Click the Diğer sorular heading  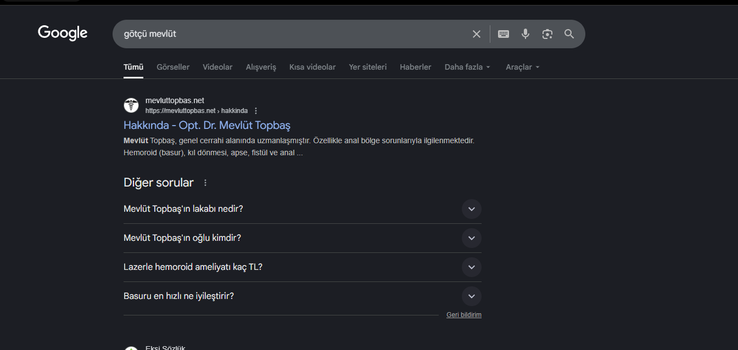coord(159,183)
